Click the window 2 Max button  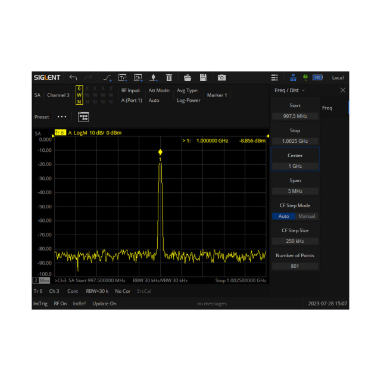(41, 280)
